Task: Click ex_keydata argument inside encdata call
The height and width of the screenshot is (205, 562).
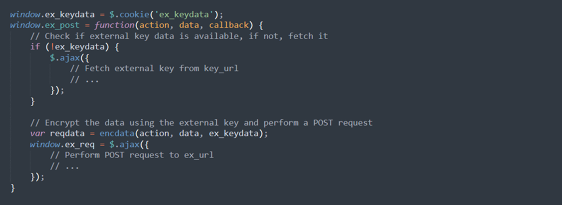Action: (x=234, y=134)
